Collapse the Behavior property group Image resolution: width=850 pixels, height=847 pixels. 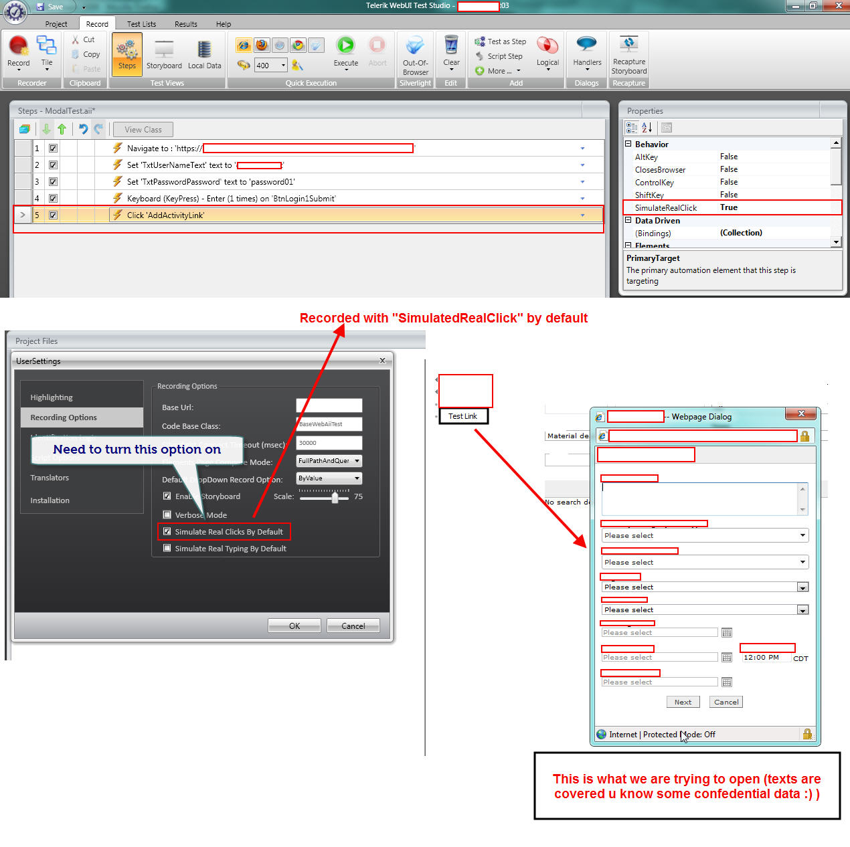[x=628, y=144]
